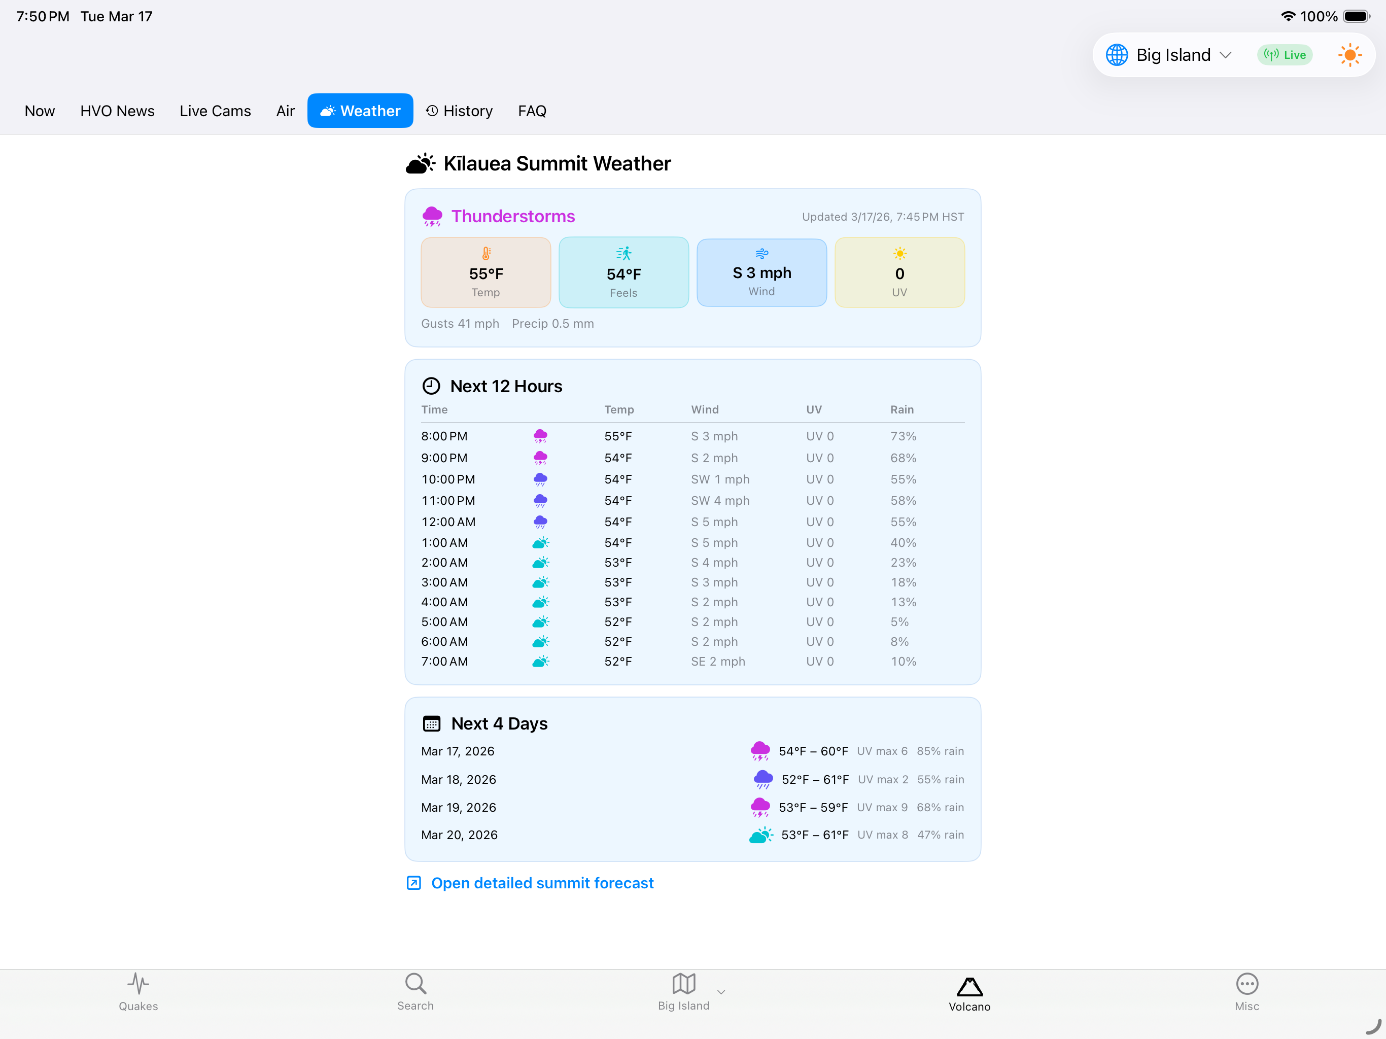Open the Quakes tab
This screenshot has width=1386, height=1039.
[138, 992]
